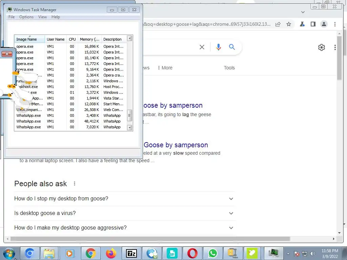Image resolution: width=347 pixels, height=260 pixels.
Task: Open the Chrome profile avatar menu
Action: (324, 24)
